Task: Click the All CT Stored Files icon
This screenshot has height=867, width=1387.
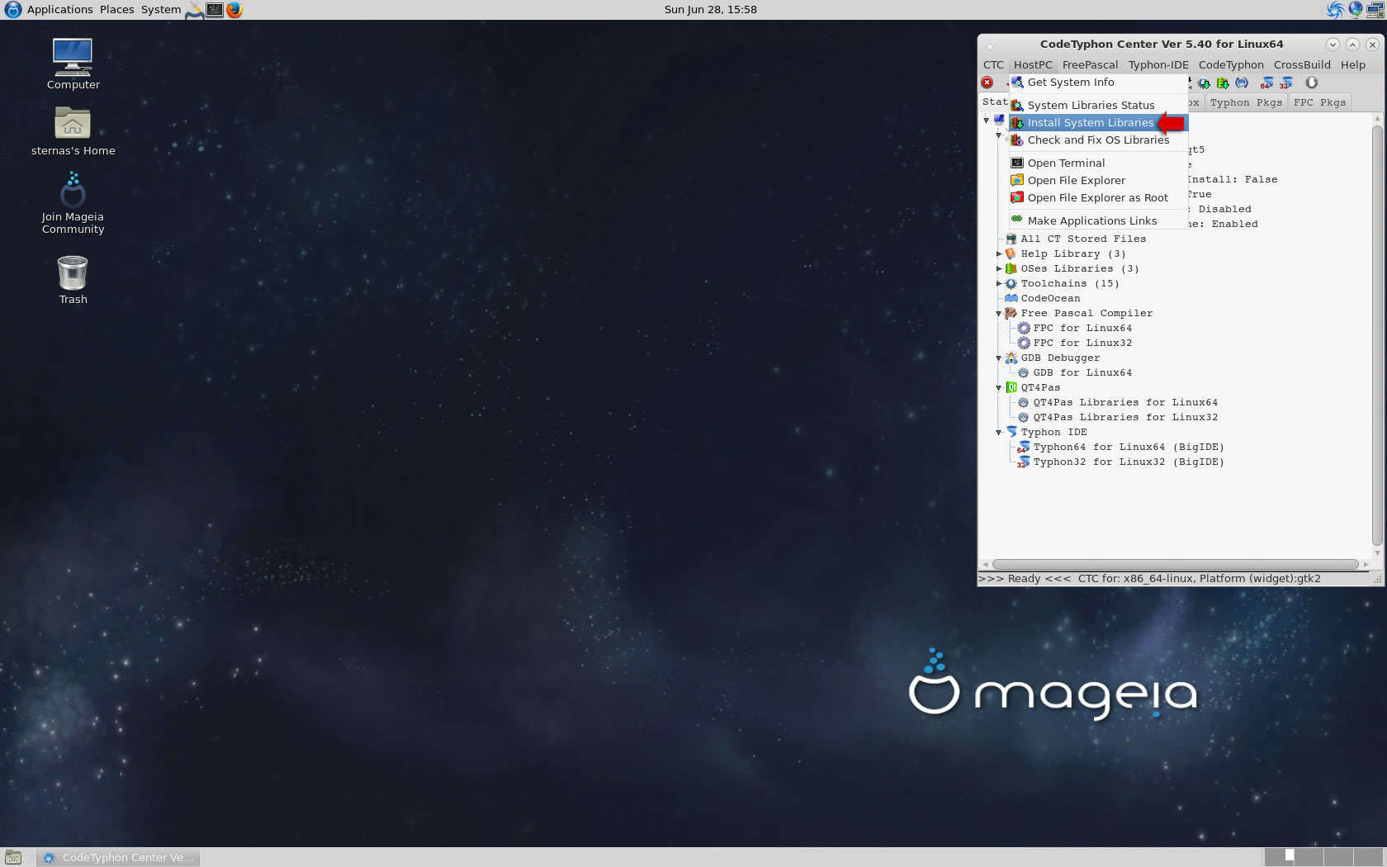Action: pyautogui.click(x=1011, y=239)
